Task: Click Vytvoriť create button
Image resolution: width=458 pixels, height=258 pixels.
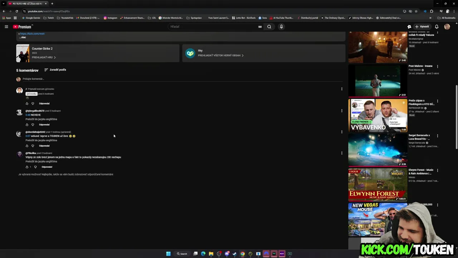Action: (422, 27)
